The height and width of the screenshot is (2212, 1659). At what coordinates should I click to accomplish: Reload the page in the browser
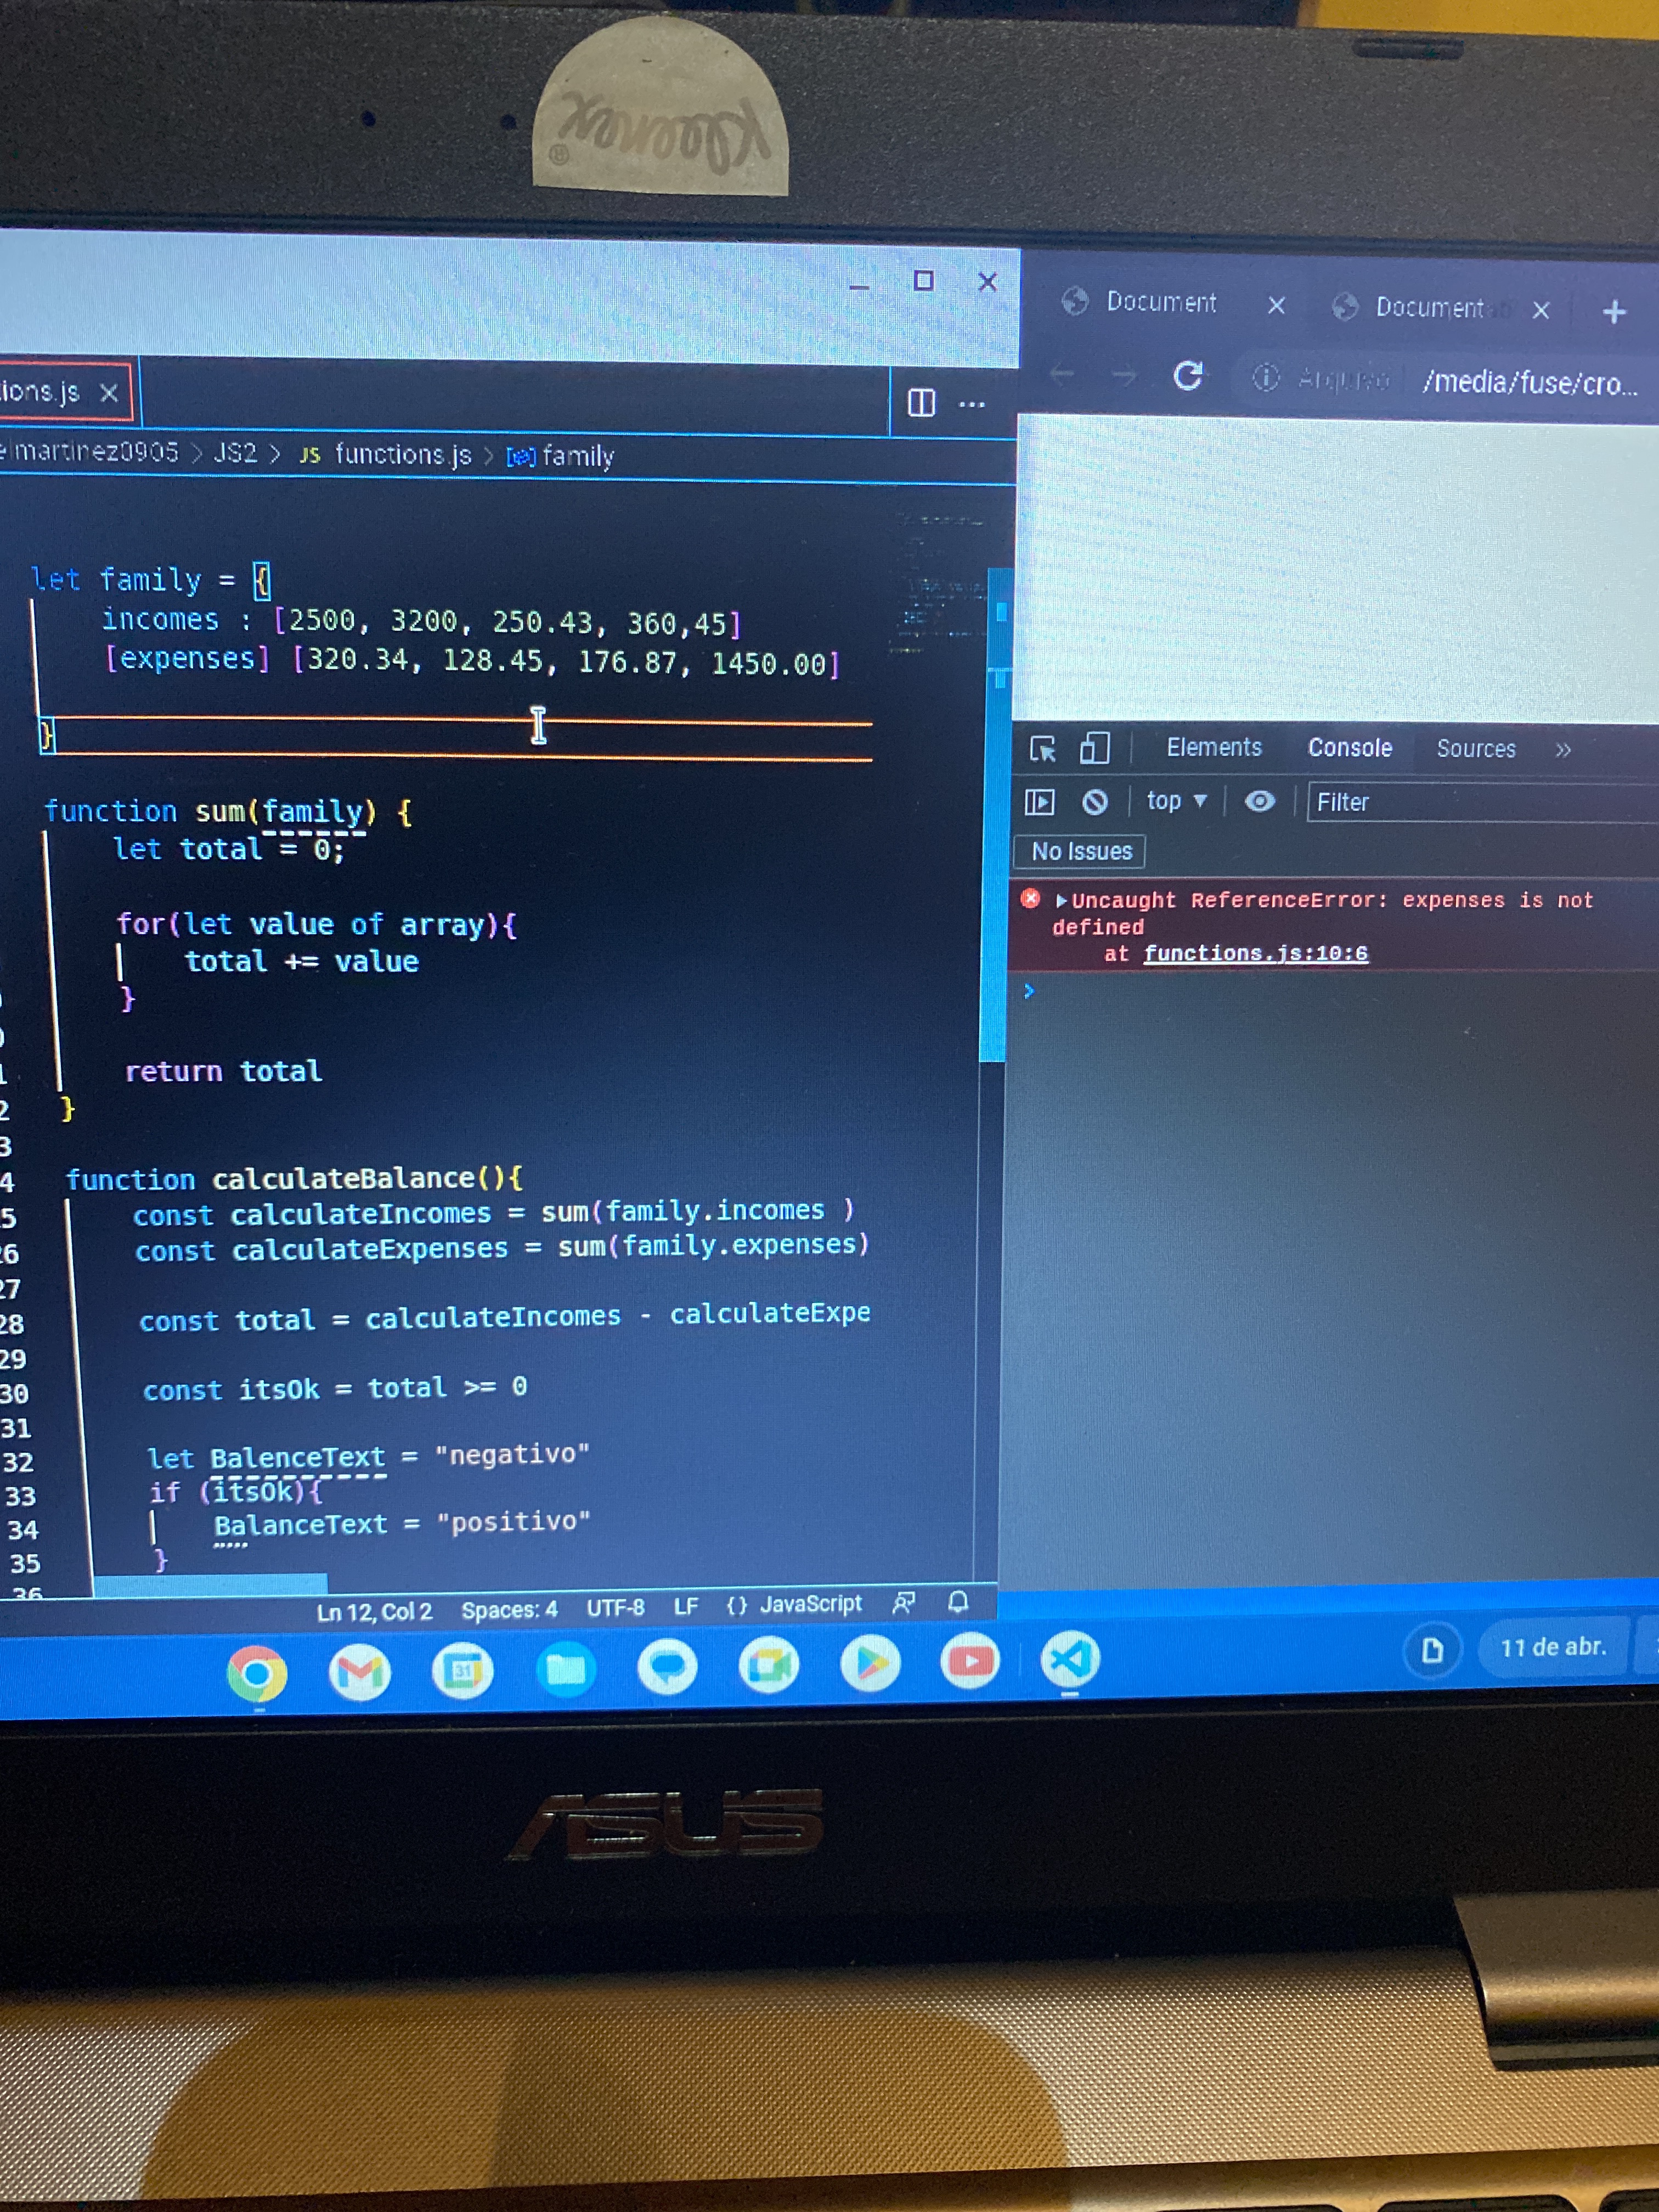pos(1187,376)
